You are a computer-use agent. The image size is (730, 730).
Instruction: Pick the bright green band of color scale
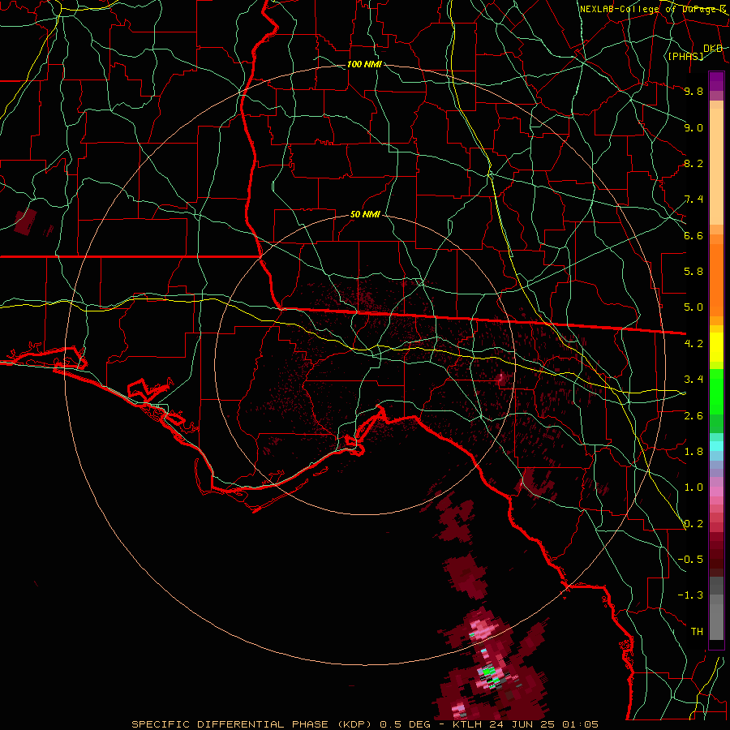click(716, 391)
